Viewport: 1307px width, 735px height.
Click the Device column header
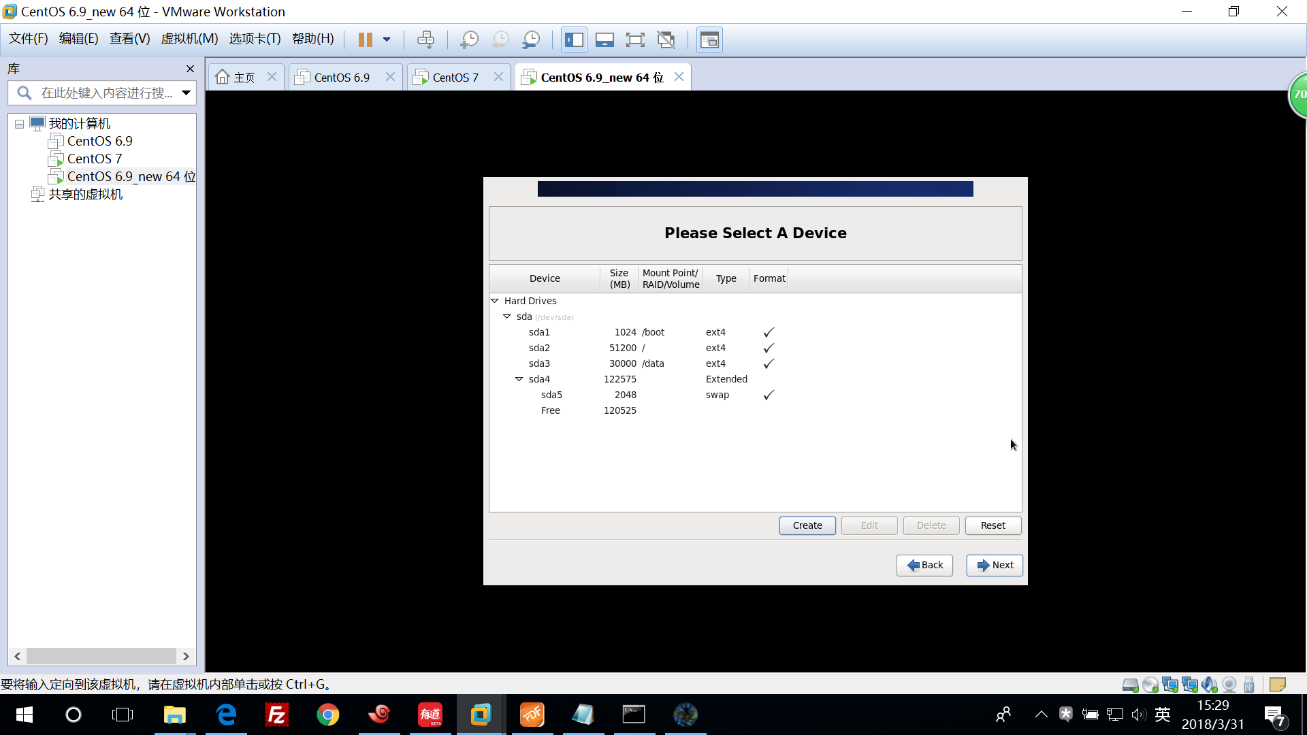[x=545, y=278]
